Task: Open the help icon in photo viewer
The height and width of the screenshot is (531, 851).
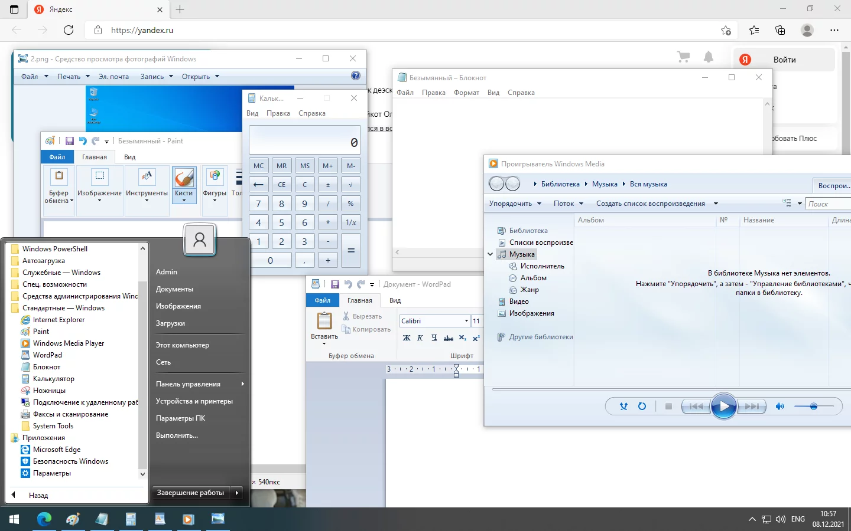Action: click(x=355, y=76)
